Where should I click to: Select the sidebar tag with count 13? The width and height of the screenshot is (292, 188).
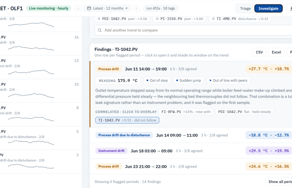[x=41, y=67]
